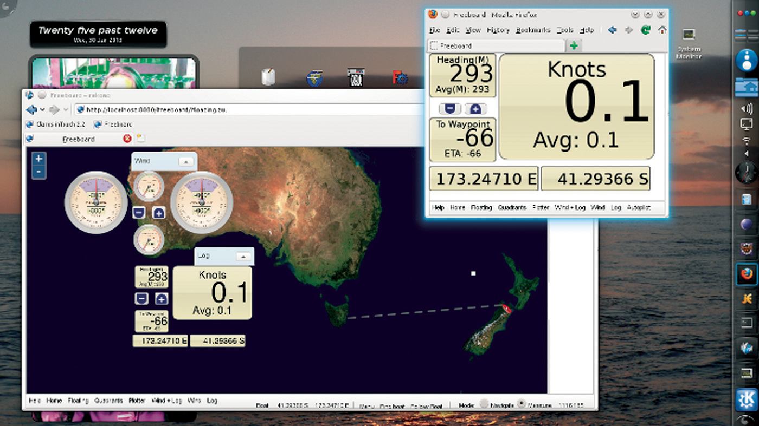759x426 pixels.
Task: Select the Measure mode radio button
Action: pyautogui.click(x=522, y=404)
